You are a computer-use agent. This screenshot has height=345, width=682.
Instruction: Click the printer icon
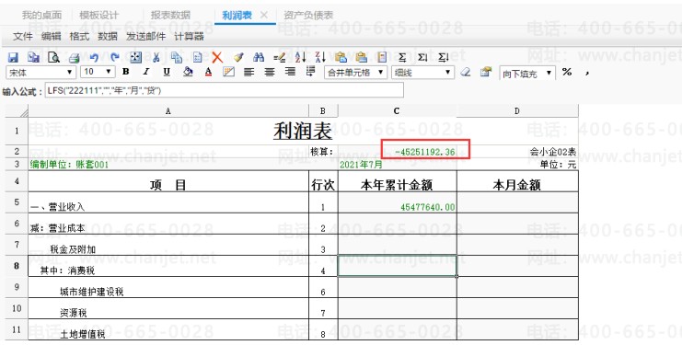[x=75, y=57]
